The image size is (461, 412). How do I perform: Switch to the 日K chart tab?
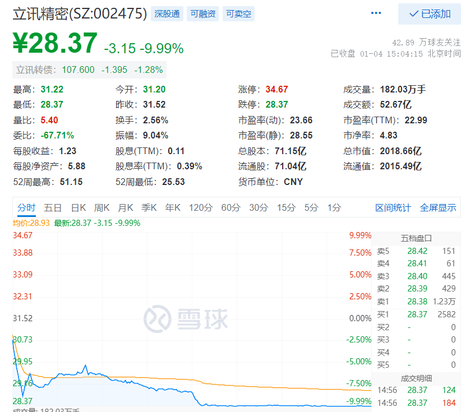click(78, 207)
